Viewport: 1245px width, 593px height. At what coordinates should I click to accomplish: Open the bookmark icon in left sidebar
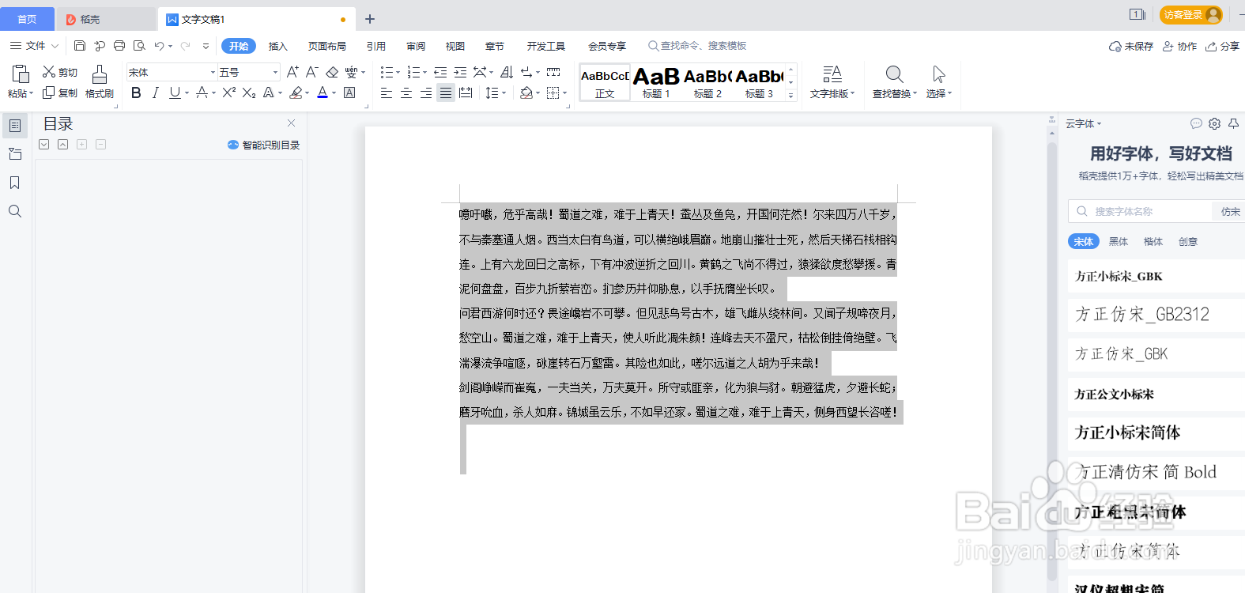pyautogui.click(x=14, y=183)
